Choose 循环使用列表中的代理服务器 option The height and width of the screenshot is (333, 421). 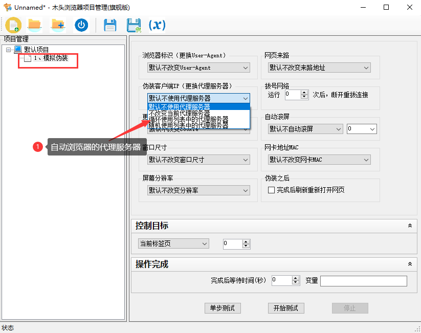click(x=198, y=119)
